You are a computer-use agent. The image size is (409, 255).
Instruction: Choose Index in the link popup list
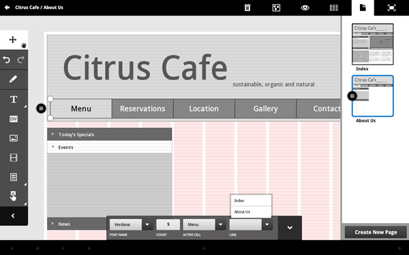point(251,201)
